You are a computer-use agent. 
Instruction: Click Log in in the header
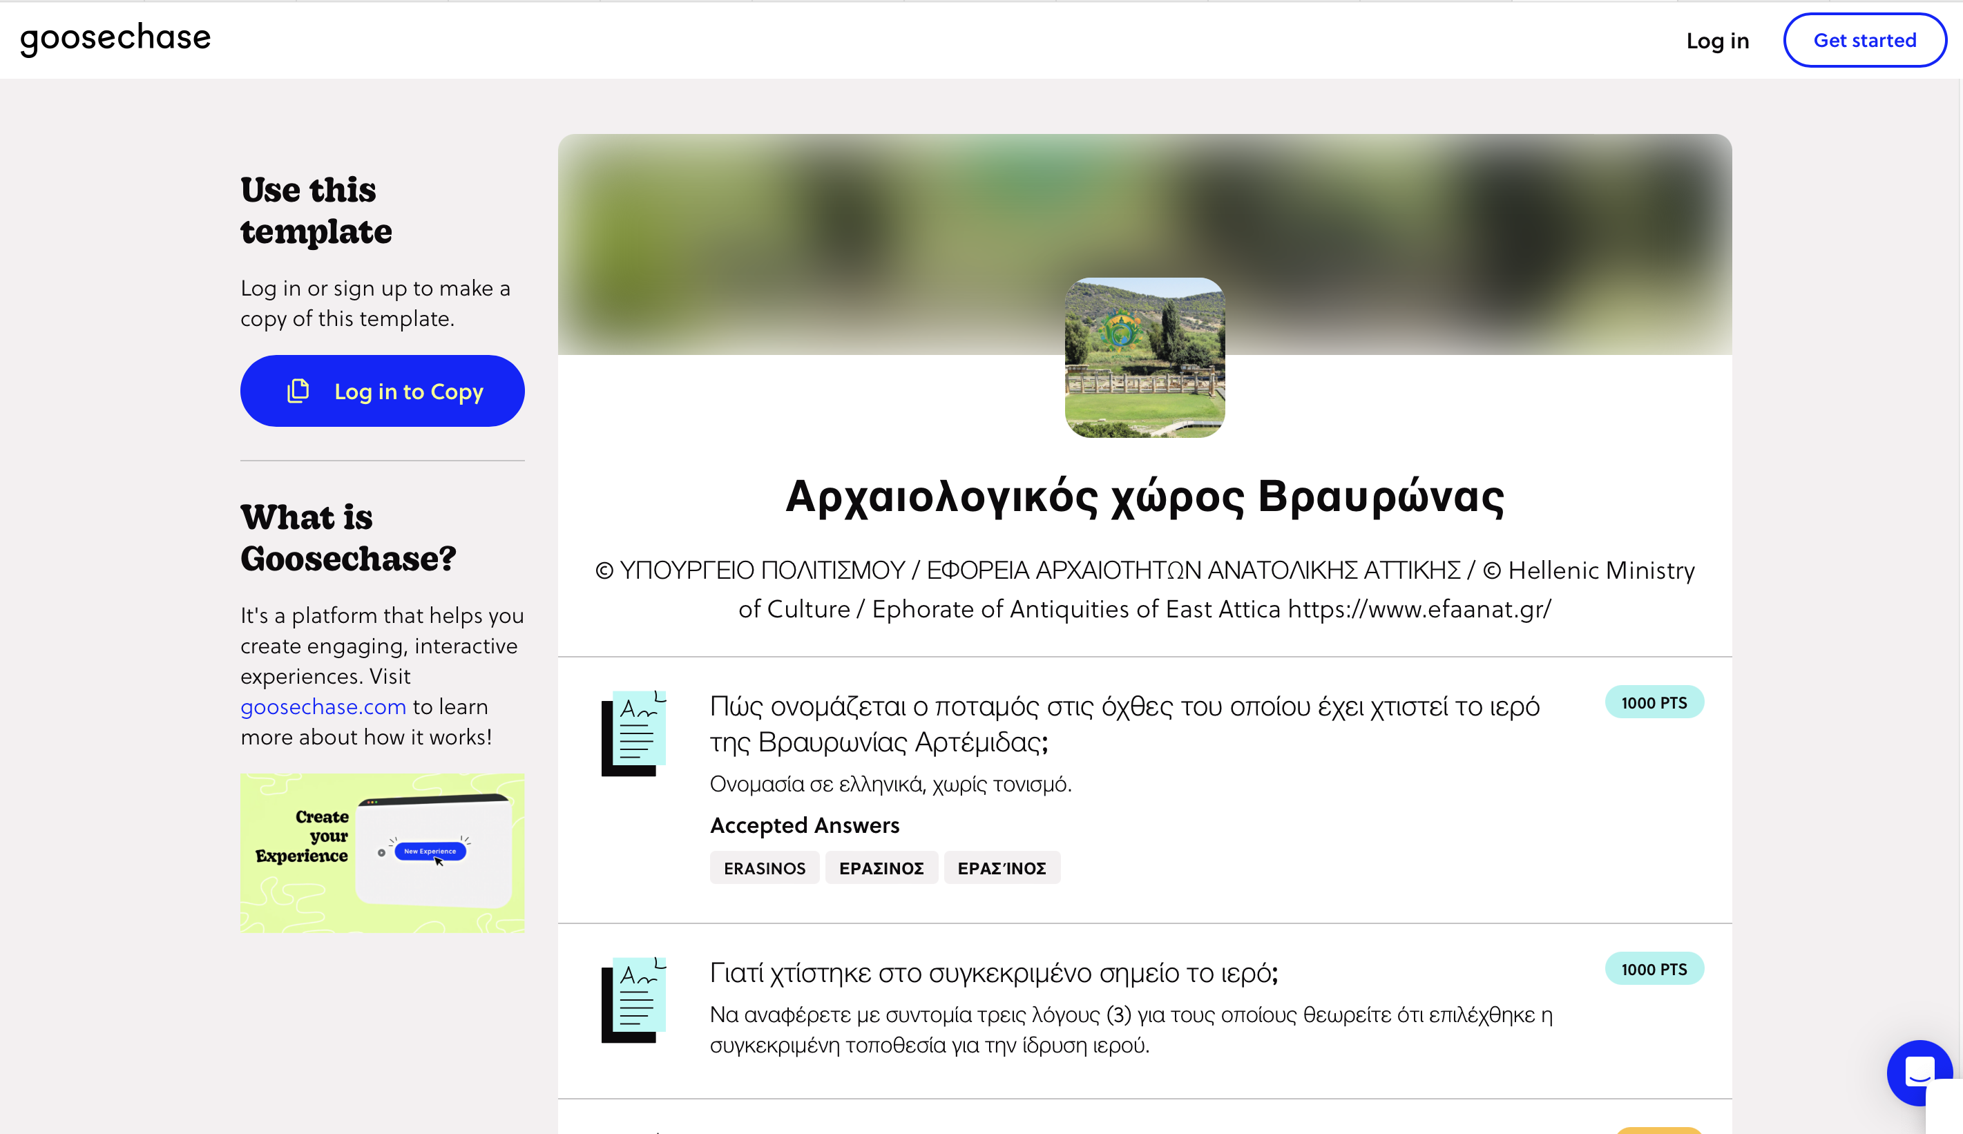tap(1717, 41)
